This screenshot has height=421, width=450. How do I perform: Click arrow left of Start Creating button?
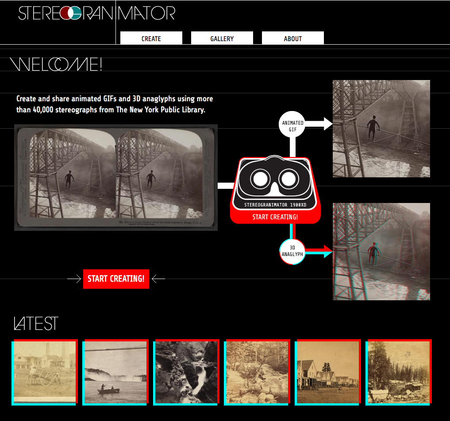(74, 279)
